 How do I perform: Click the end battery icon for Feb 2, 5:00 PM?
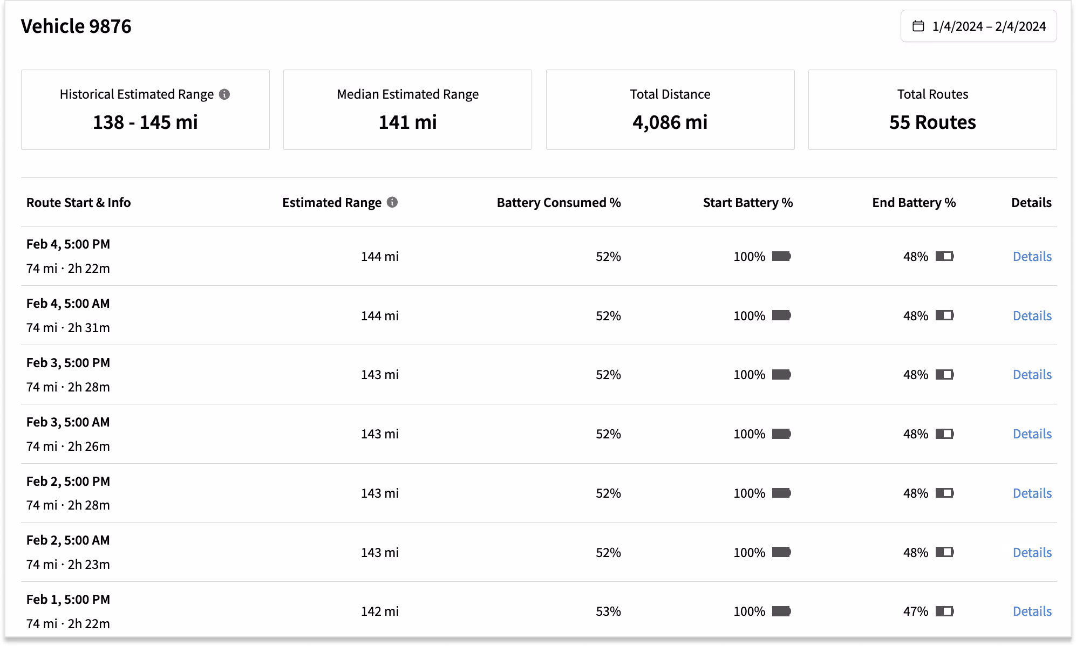[x=945, y=493]
